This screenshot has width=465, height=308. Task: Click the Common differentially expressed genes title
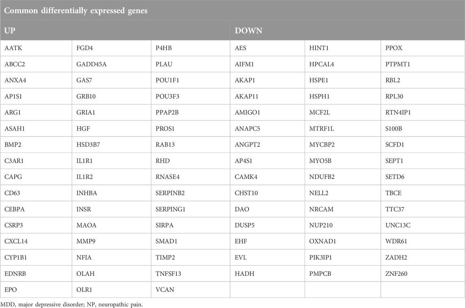click(76, 11)
